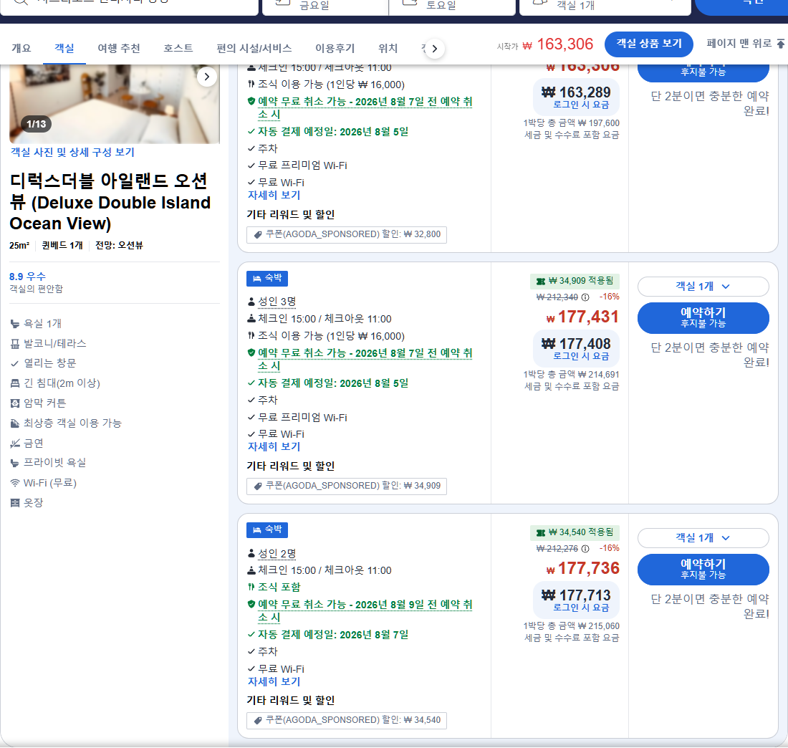
Task: Open the room photo thumbnail
Action: 115,104
